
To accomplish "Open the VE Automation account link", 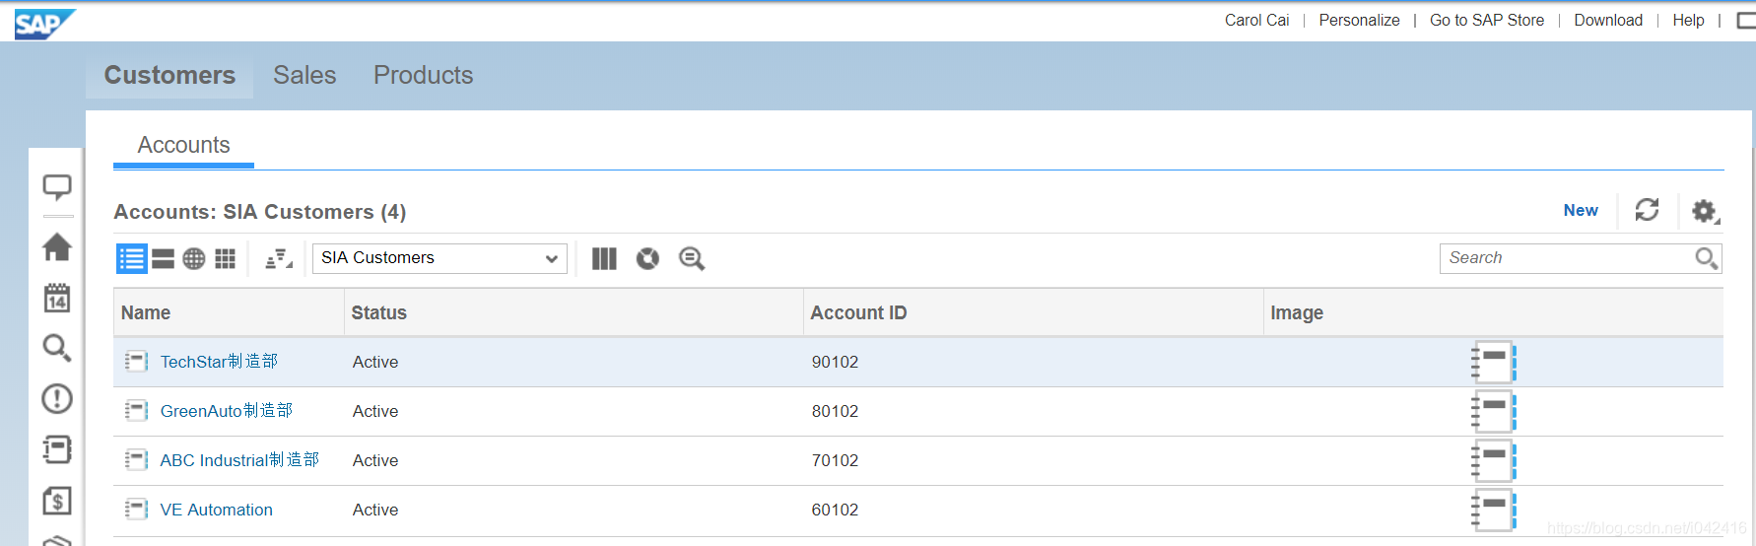I will [217, 510].
